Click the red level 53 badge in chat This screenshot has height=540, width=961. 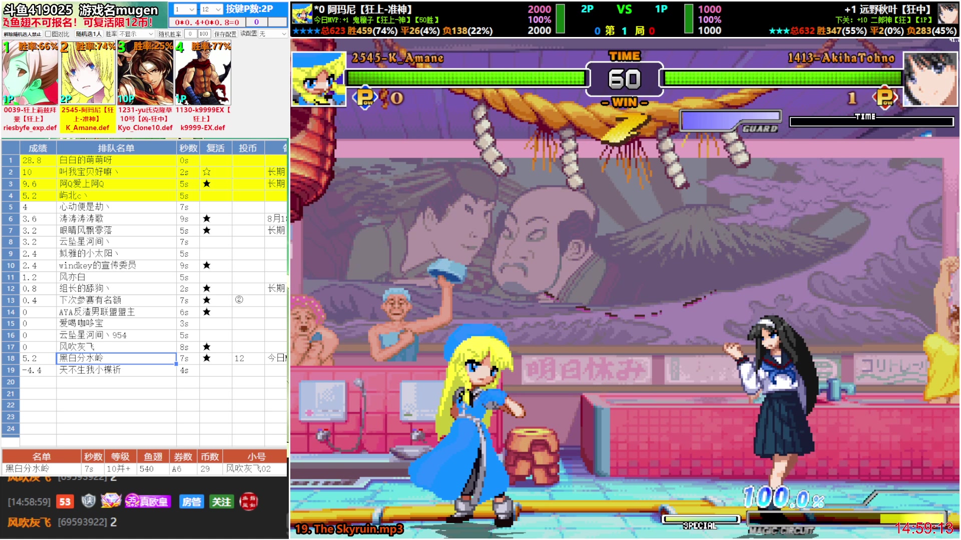pos(65,501)
